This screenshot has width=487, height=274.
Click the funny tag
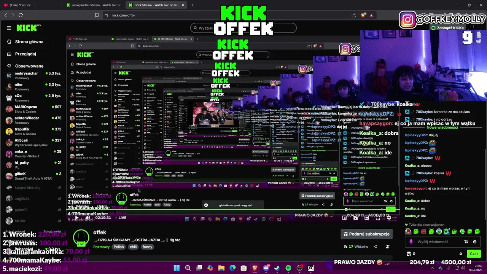(147, 247)
